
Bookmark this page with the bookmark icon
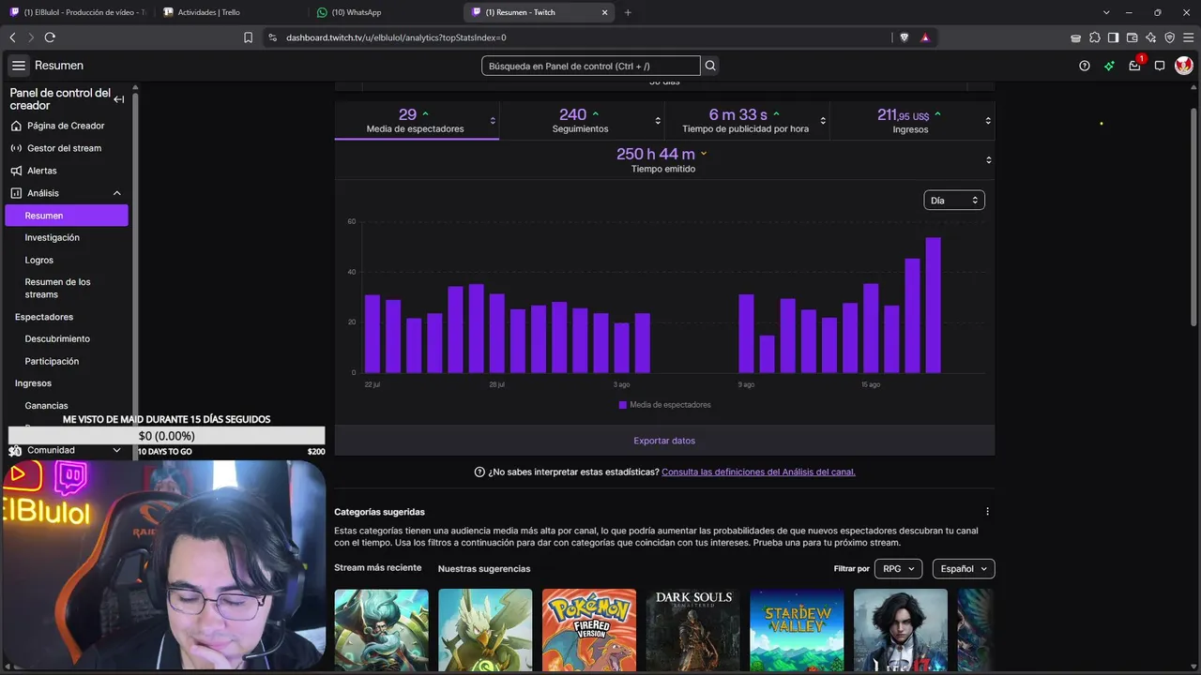tap(248, 37)
